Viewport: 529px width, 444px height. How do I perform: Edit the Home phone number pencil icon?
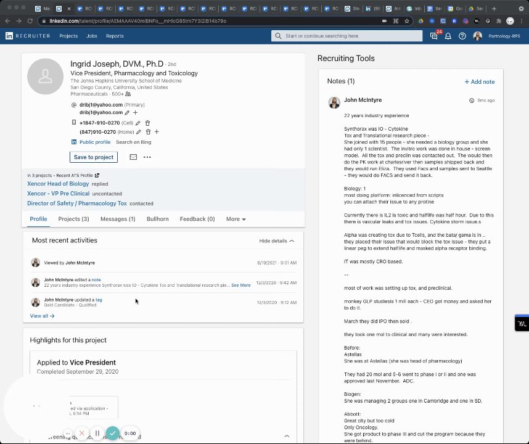point(138,132)
